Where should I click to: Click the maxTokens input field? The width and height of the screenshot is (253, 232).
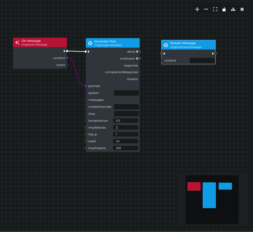click(x=125, y=148)
